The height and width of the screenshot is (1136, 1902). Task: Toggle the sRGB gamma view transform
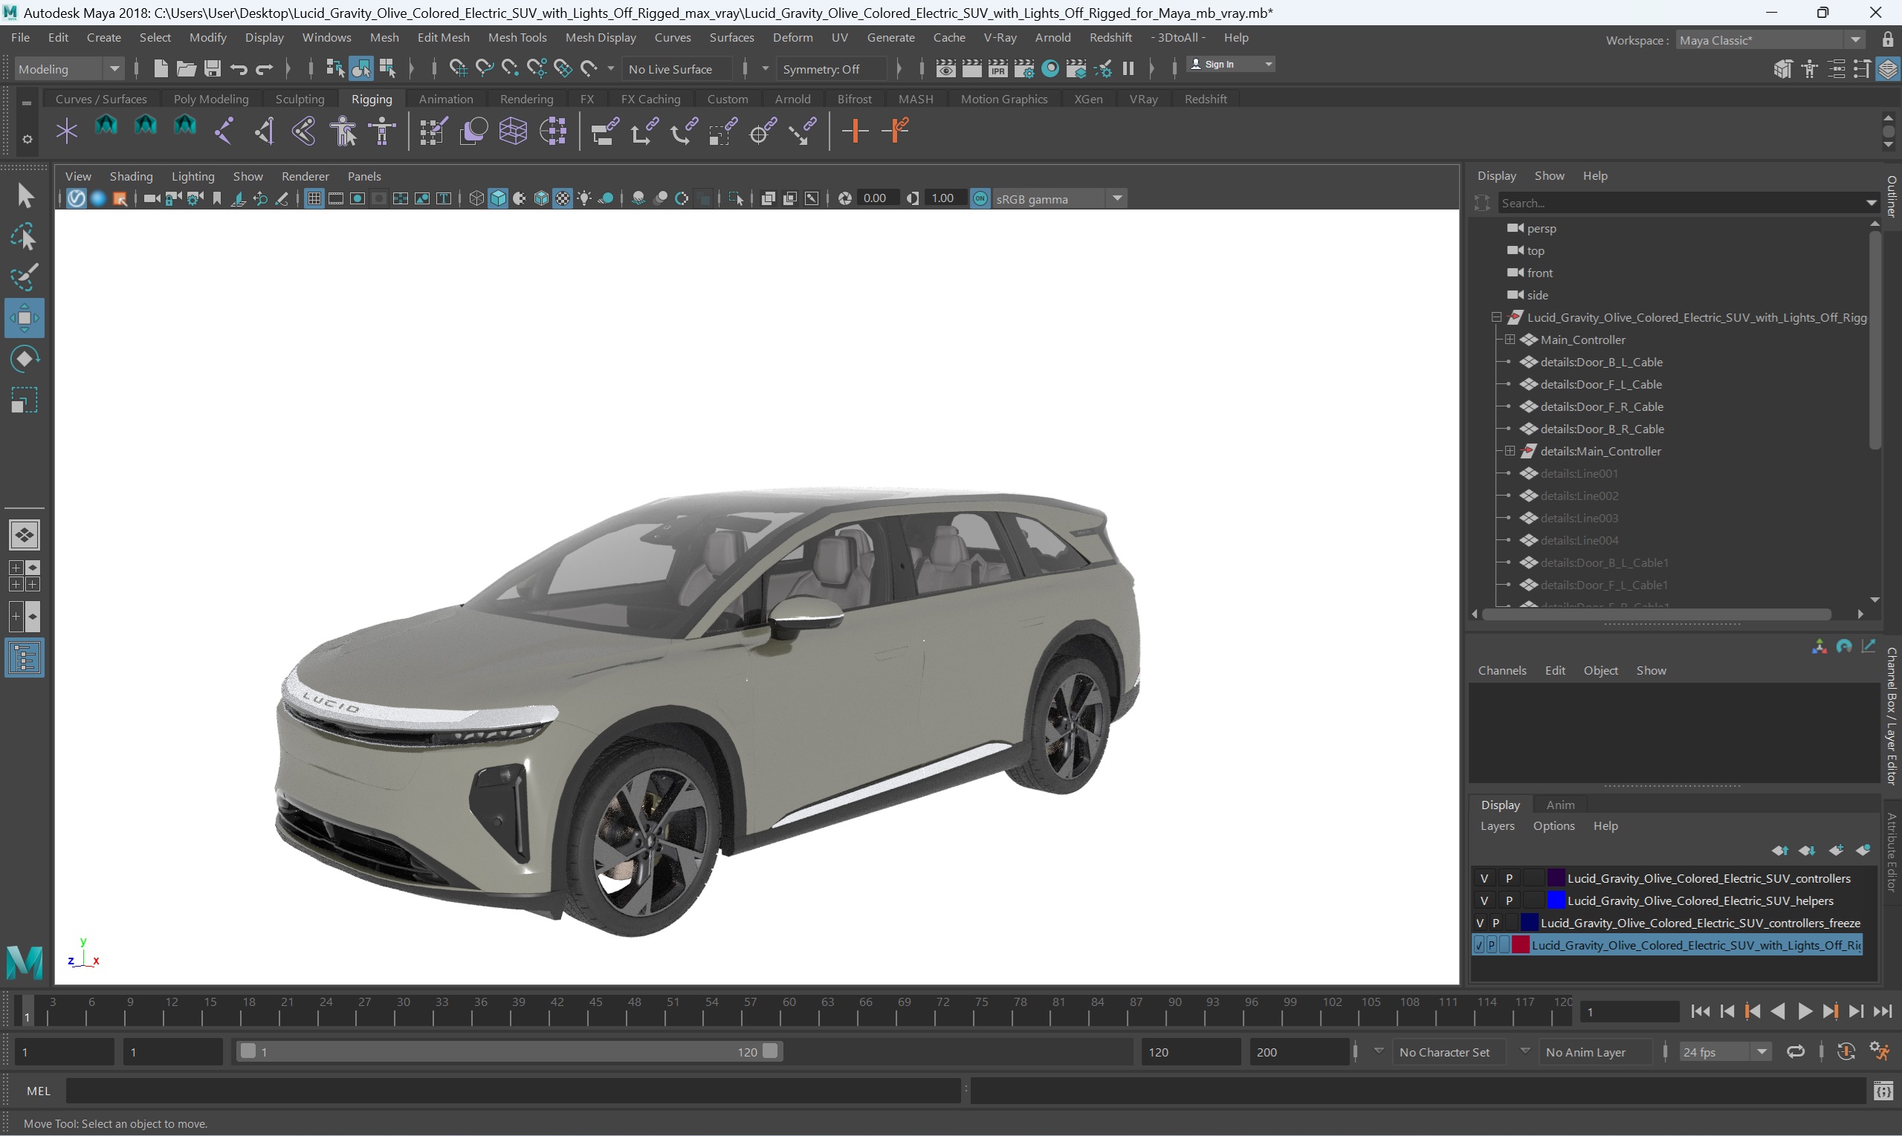coord(980,198)
